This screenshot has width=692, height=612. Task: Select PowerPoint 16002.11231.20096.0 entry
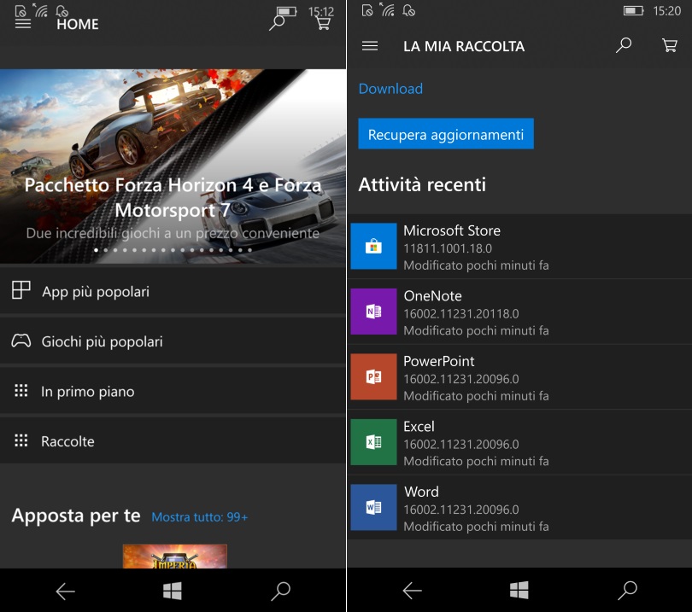[519, 377]
